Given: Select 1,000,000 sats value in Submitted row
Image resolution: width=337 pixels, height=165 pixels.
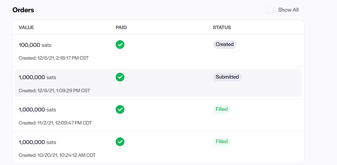Looking at the screenshot, I should (37, 77).
